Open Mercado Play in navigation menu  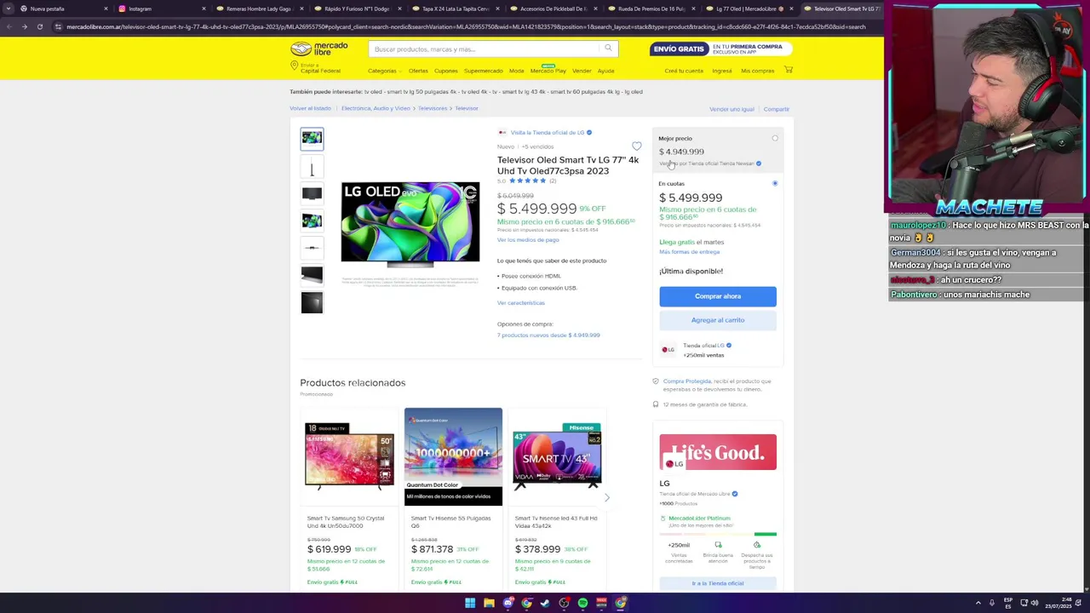coord(548,71)
